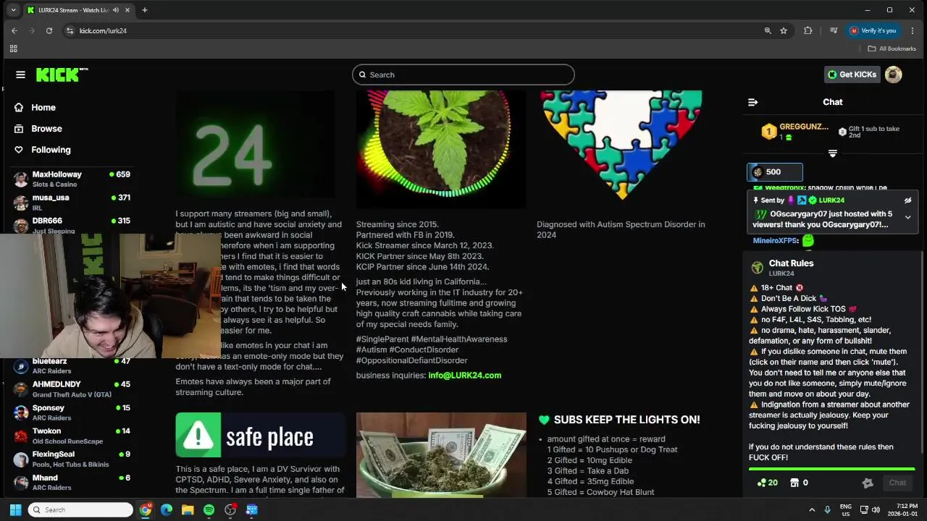
Task: Open the user profile avatar menu
Action: pos(893,75)
